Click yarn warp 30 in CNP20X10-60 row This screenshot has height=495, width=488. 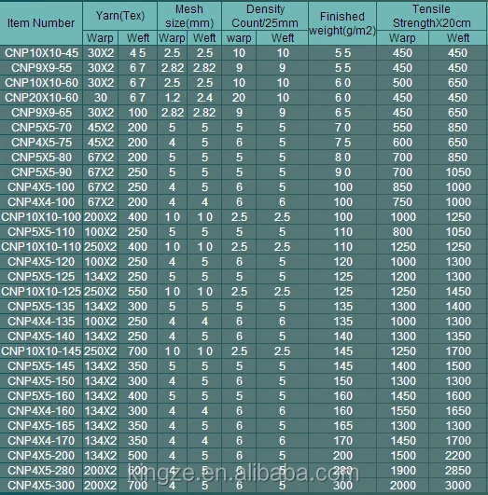pos(101,98)
